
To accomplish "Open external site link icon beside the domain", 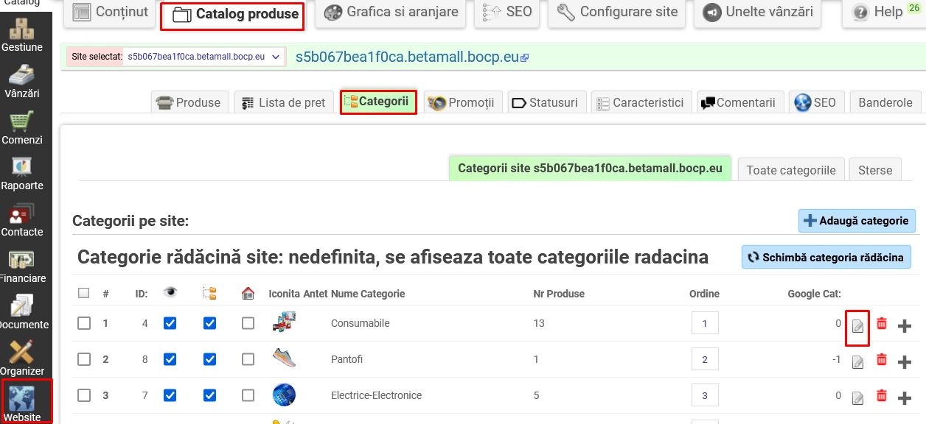I will (x=525, y=57).
